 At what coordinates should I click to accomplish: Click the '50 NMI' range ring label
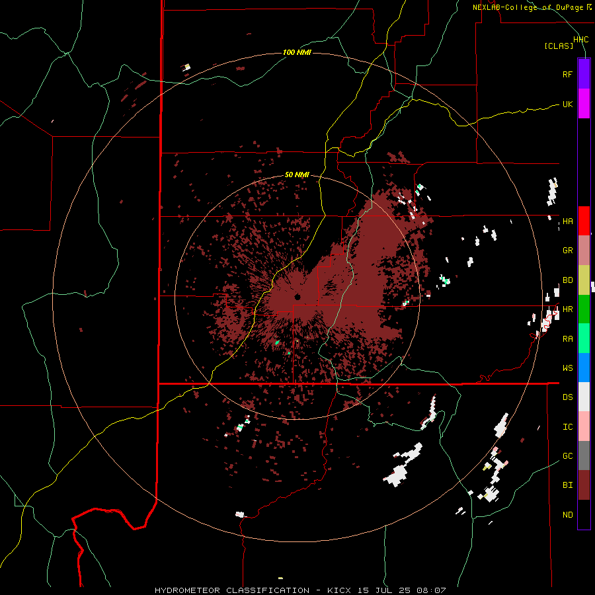[x=297, y=175]
